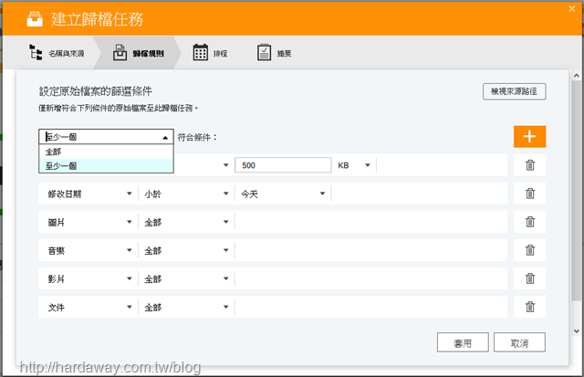
Task: Click the folder tree icon for 名稱與來源
Action: [x=36, y=53]
